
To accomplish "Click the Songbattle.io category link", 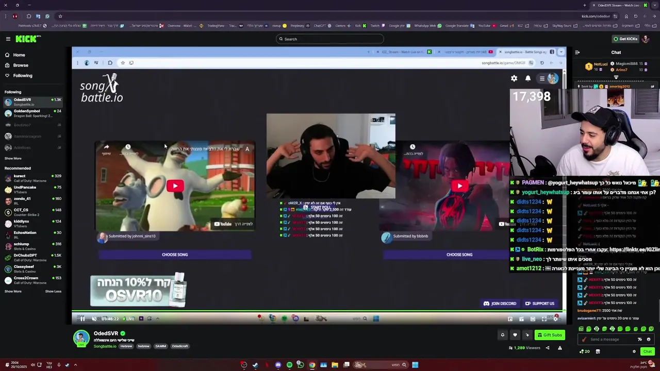I will tap(105, 346).
